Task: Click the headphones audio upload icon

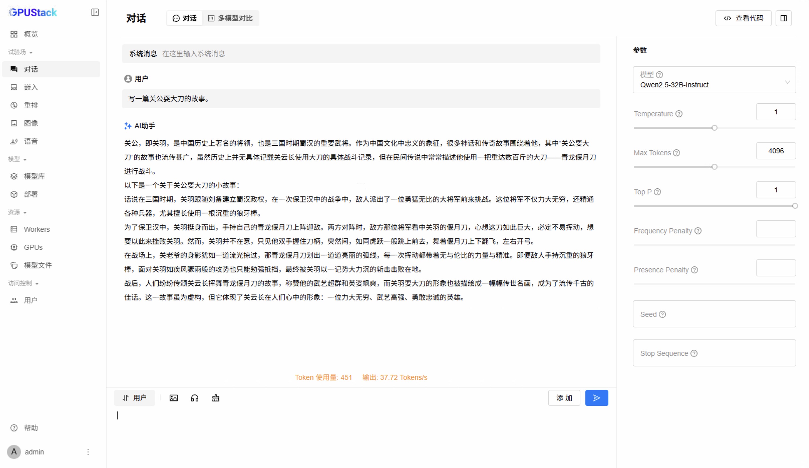Action: coord(194,398)
